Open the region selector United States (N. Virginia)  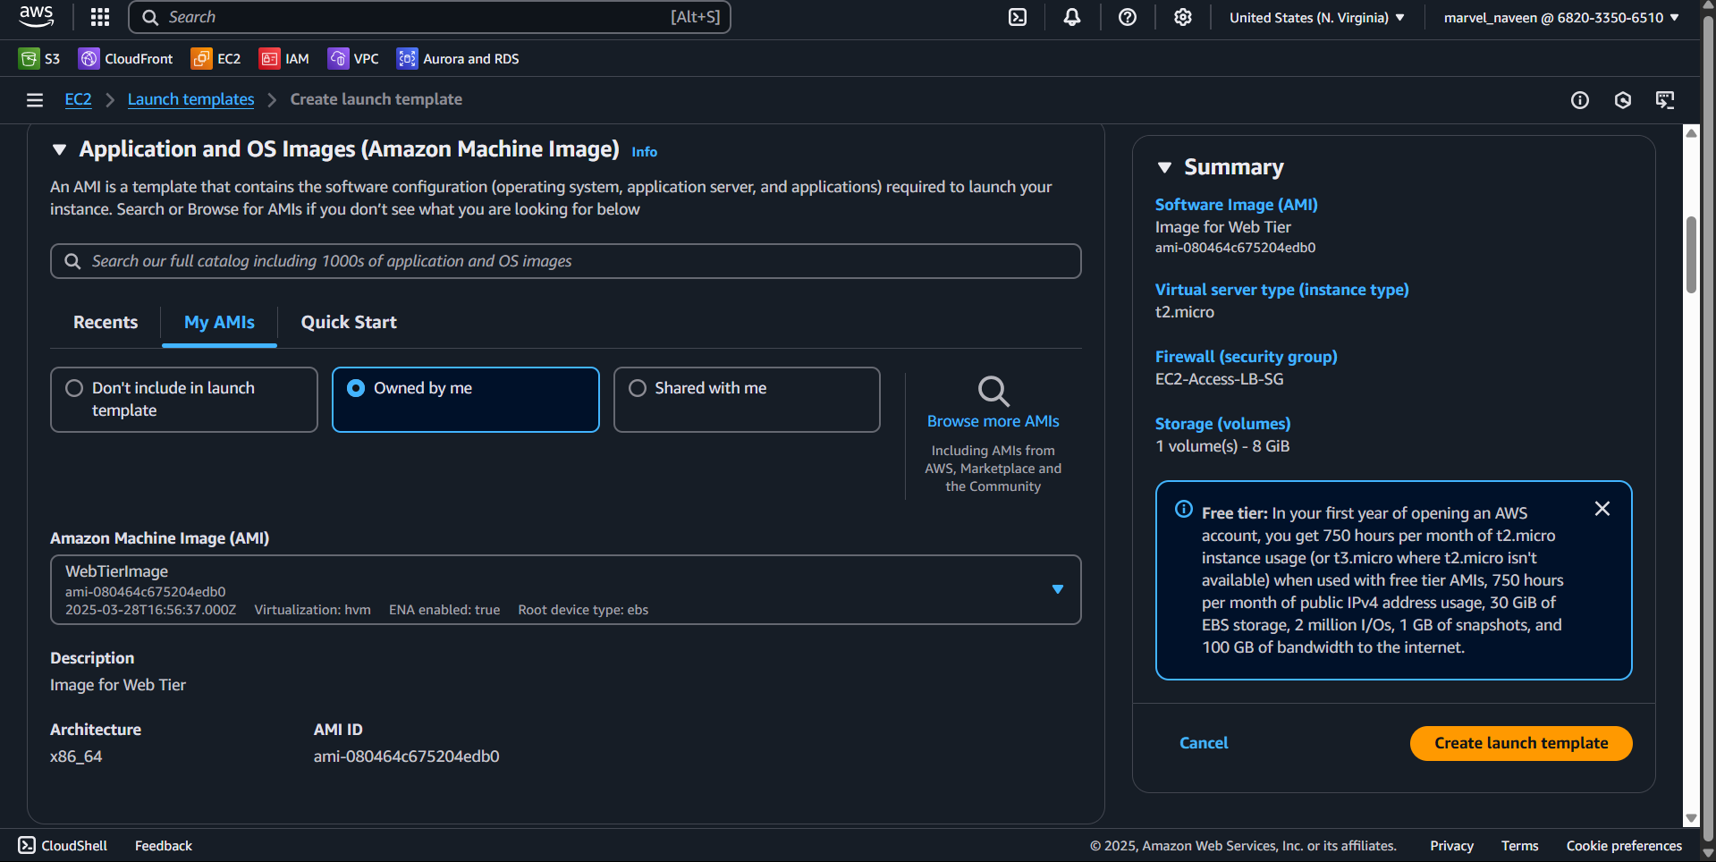pos(1316,17)
